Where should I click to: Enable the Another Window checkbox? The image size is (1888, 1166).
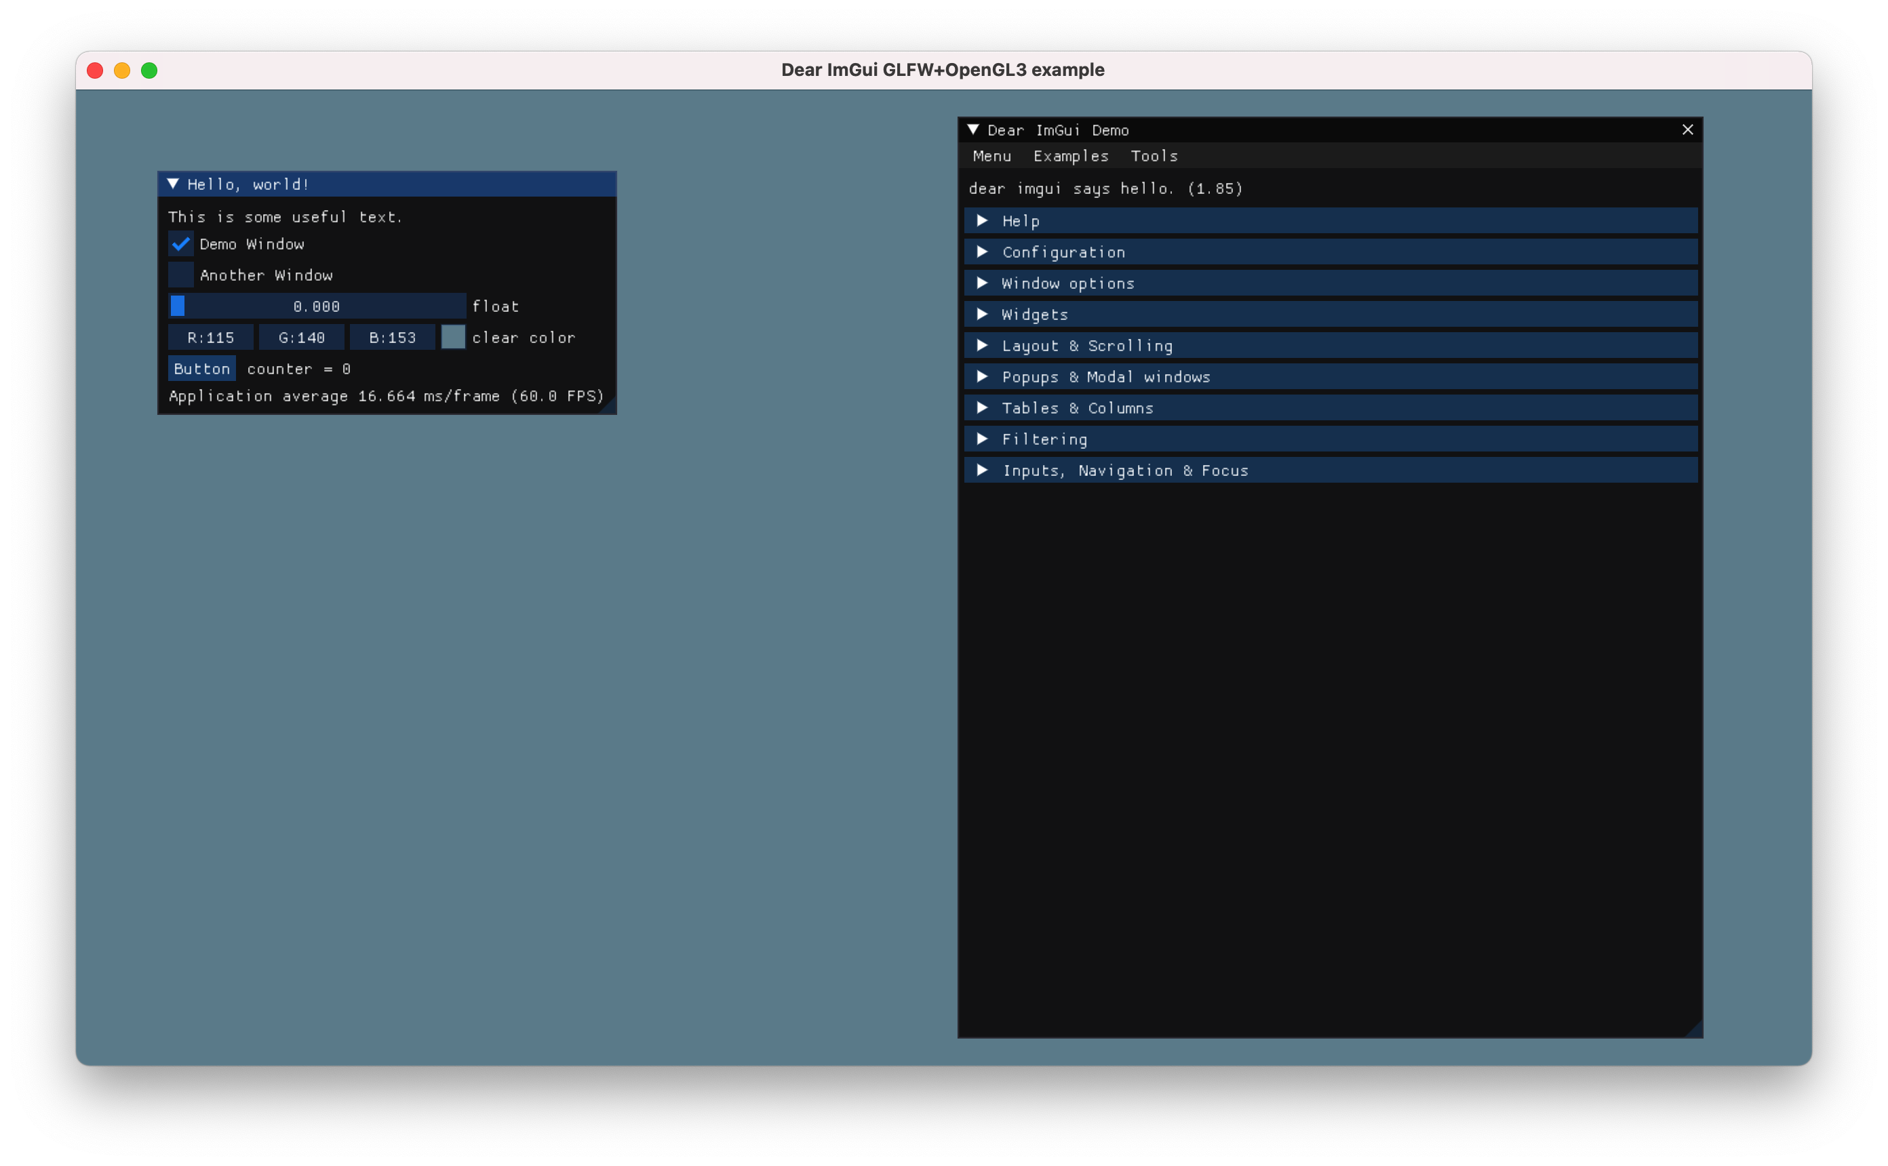pos(180,275)
